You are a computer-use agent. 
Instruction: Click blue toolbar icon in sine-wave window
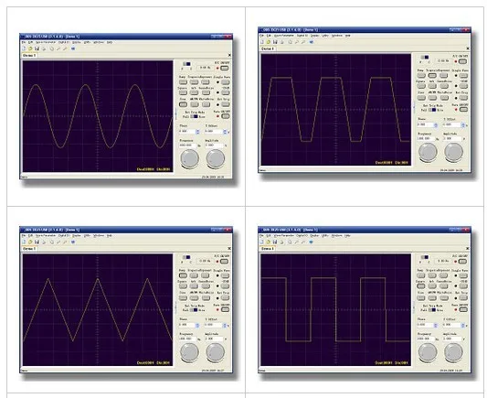pyautogui.click(x=73, y=48)
